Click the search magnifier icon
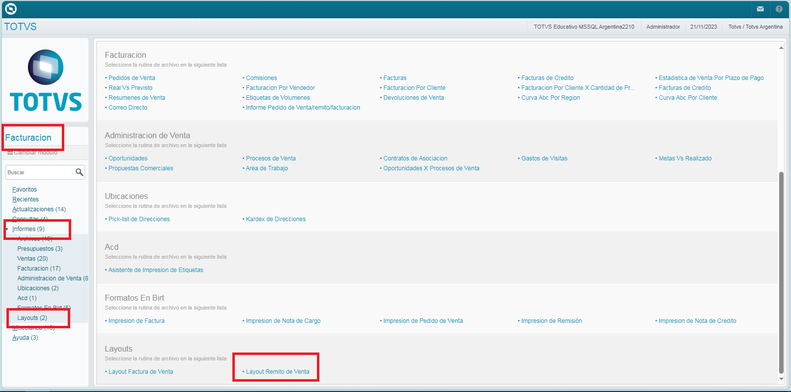This screenshot has width=791, height=392. (79, 172)
